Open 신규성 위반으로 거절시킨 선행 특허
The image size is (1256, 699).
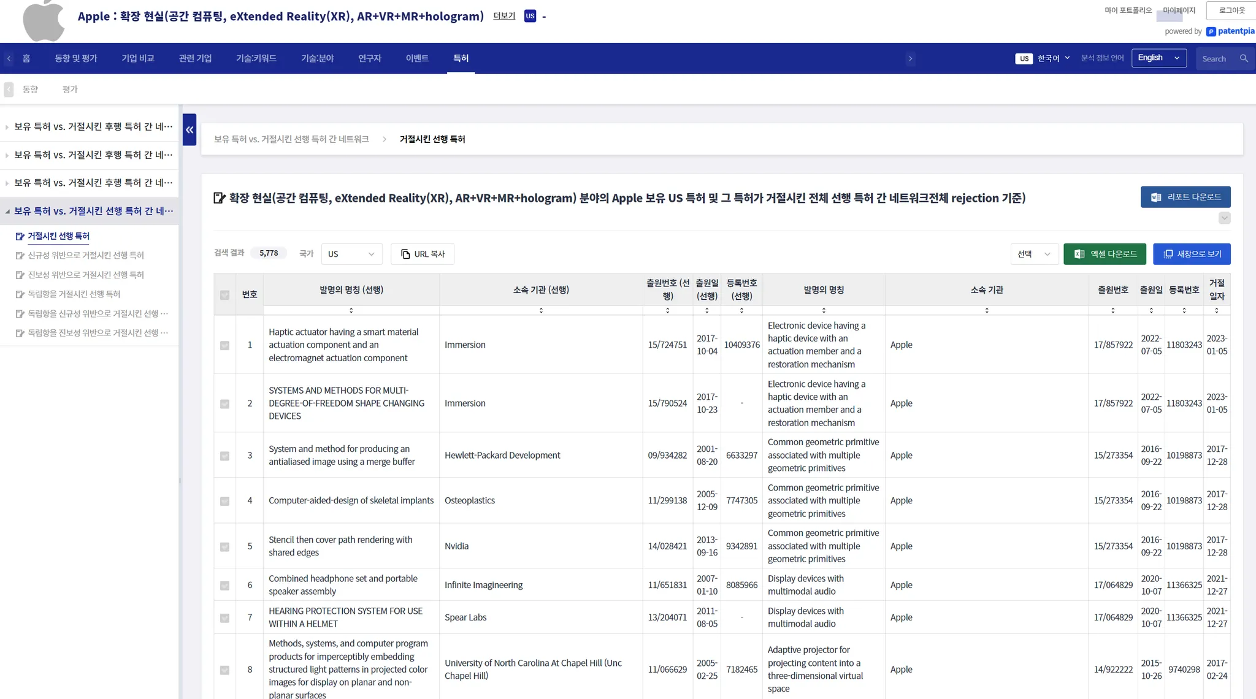(x=86, y=255)
